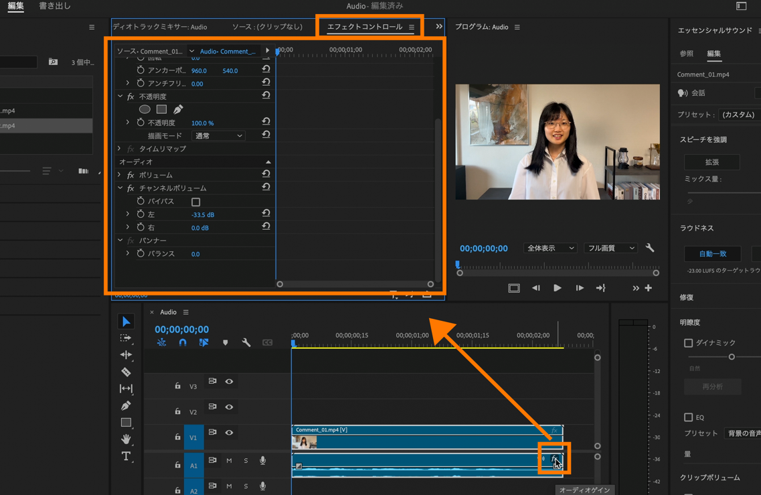
Task: Click the 再分析 button
Action: [x=712, y=386]
